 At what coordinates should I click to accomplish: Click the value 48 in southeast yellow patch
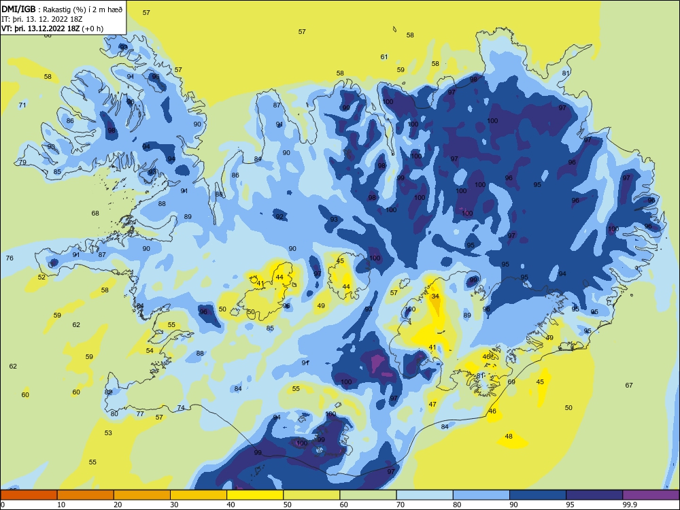tap(509, 437)
